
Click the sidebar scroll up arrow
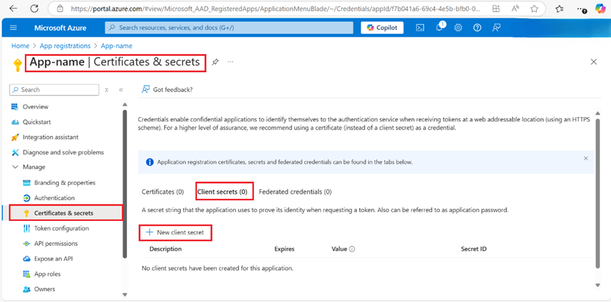tap(125, 105)
